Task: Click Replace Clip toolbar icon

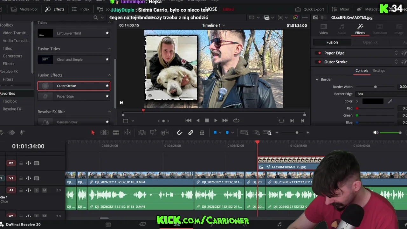Action: tap(165, 133)
